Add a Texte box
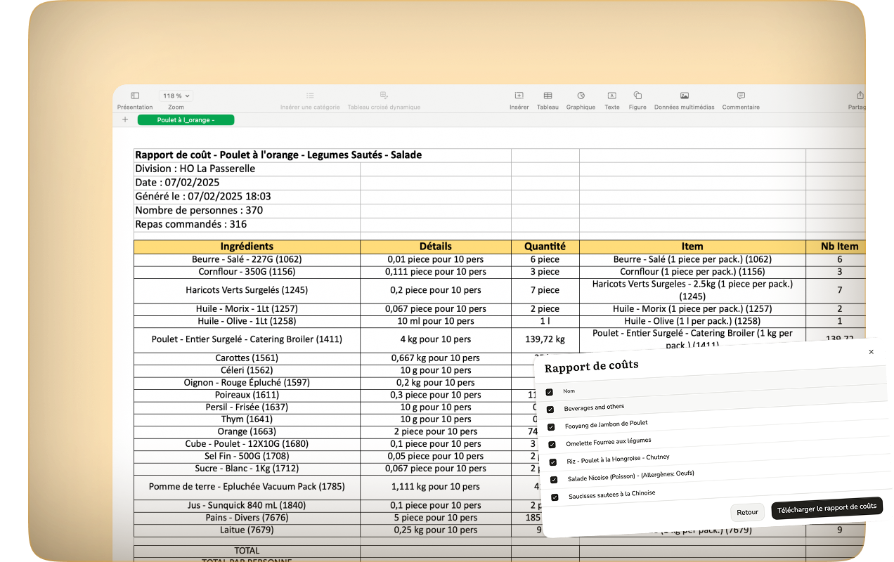This screenshot has height=562, width=894. [x=611, y=96]
